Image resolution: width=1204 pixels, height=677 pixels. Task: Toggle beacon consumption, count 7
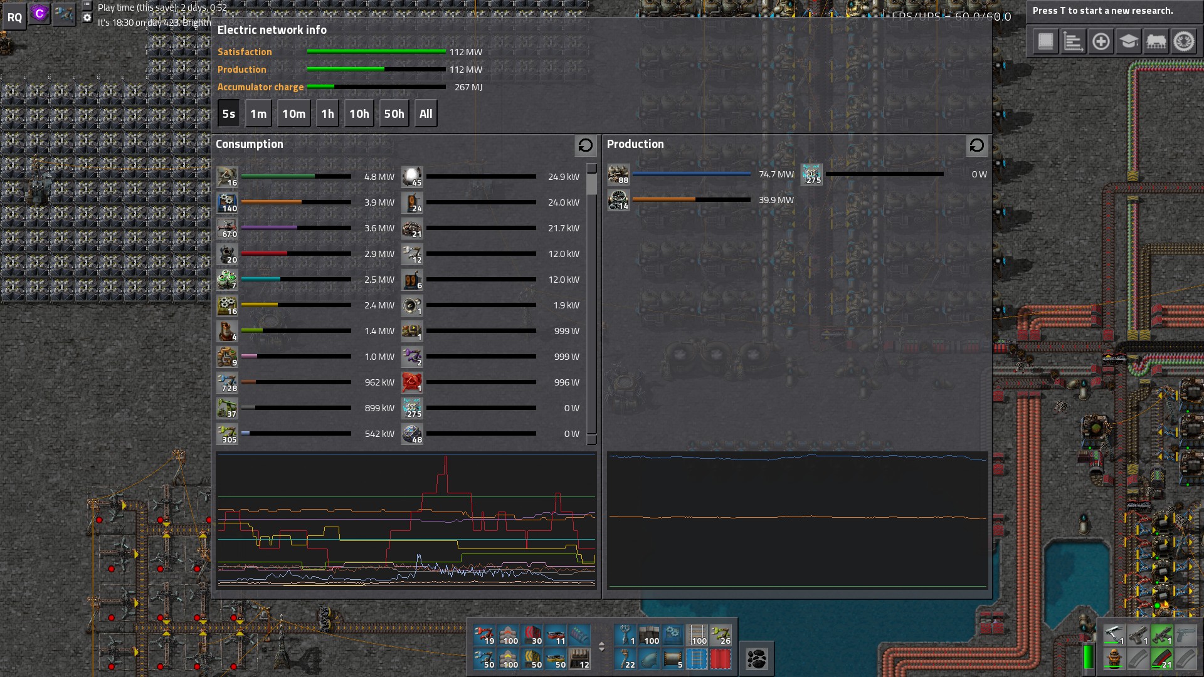pos(227,280)
